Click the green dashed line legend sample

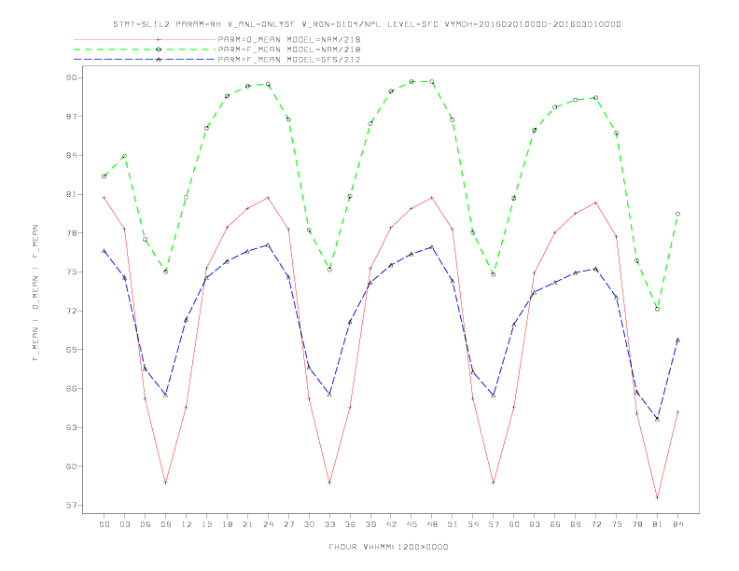coord(145,49)
